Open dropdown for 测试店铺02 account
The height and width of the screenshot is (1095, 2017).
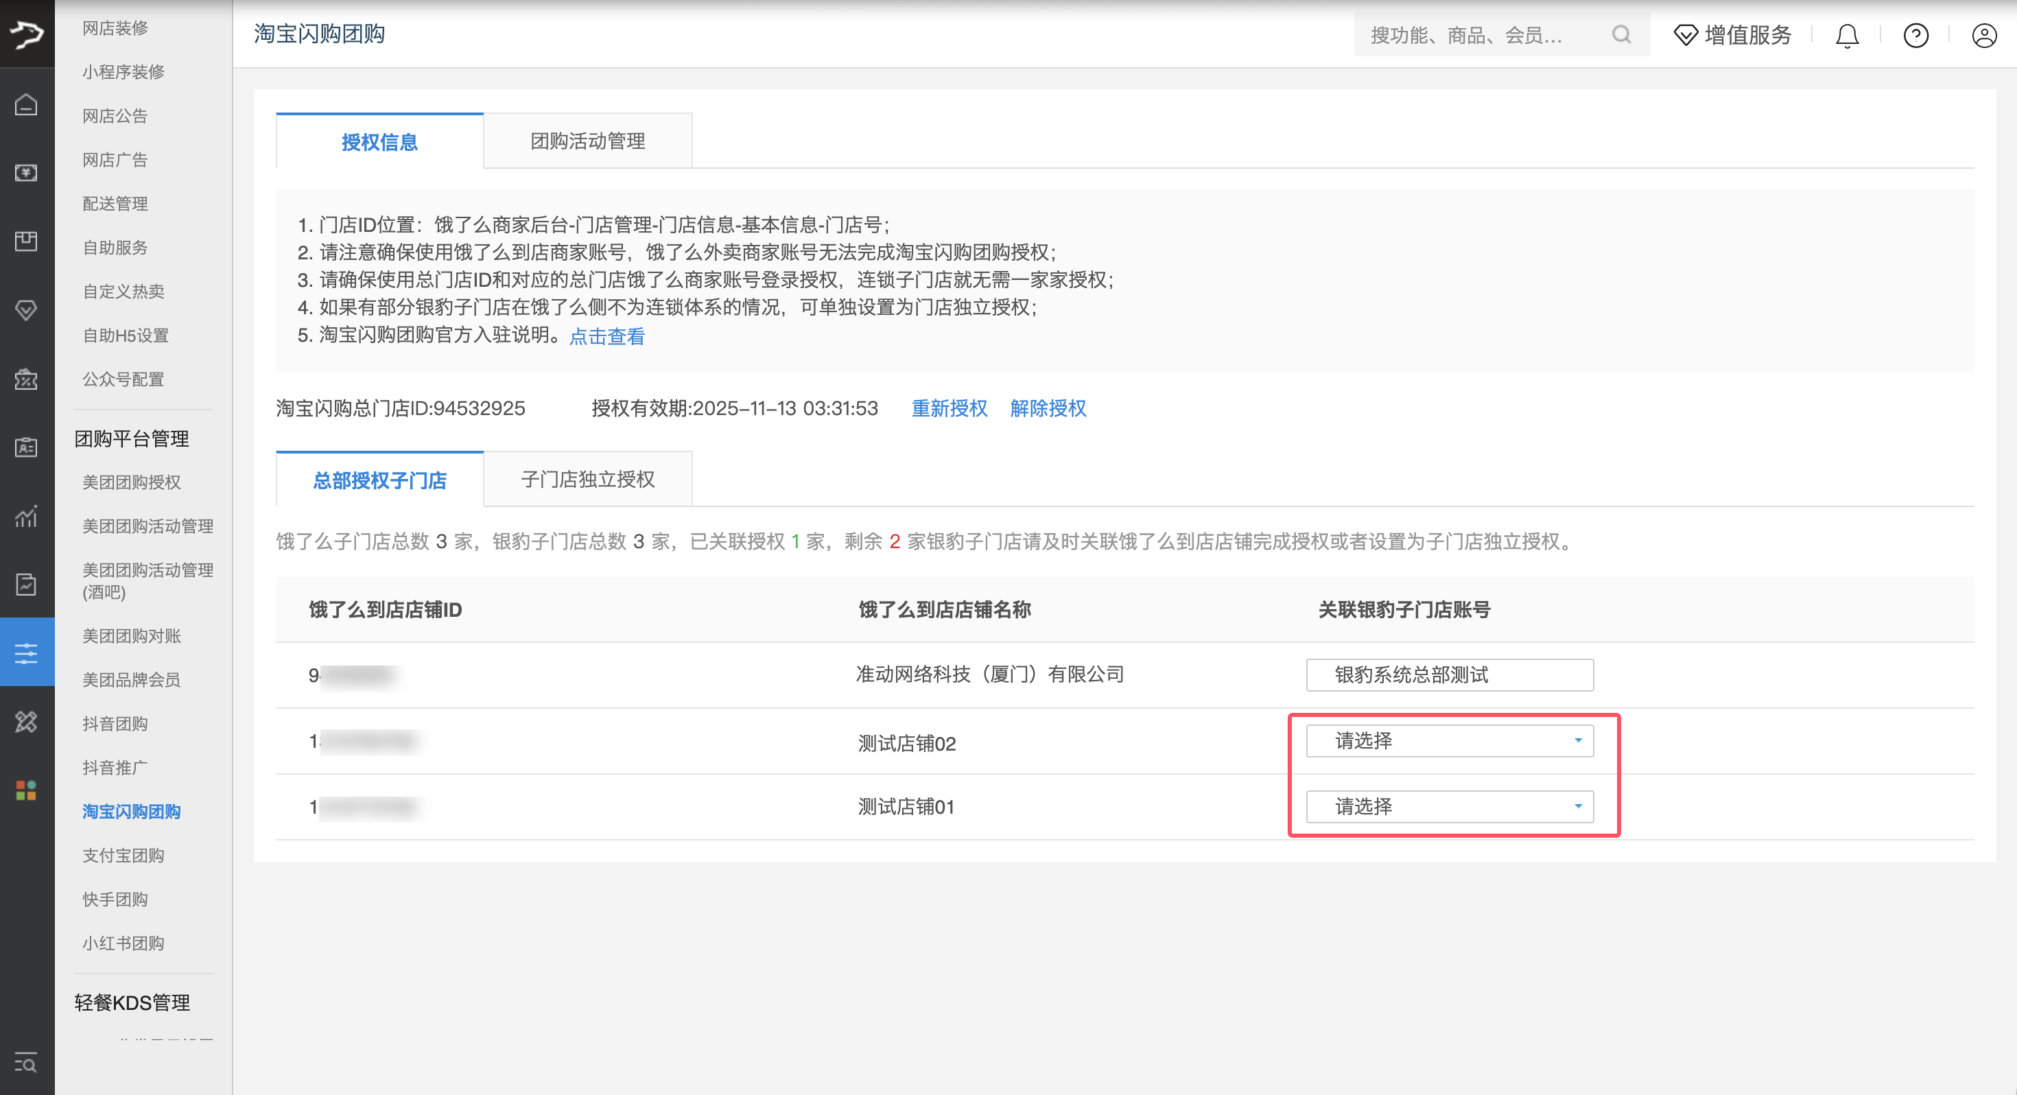(1450, 740)
